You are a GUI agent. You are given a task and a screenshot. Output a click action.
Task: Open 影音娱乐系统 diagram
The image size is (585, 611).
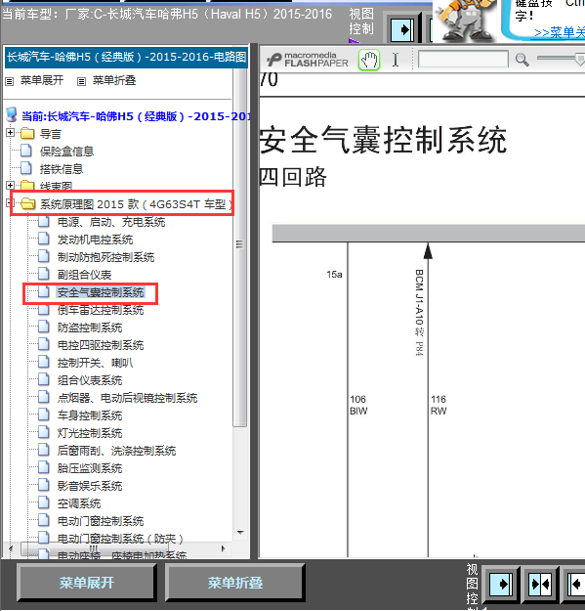point(90,486)
